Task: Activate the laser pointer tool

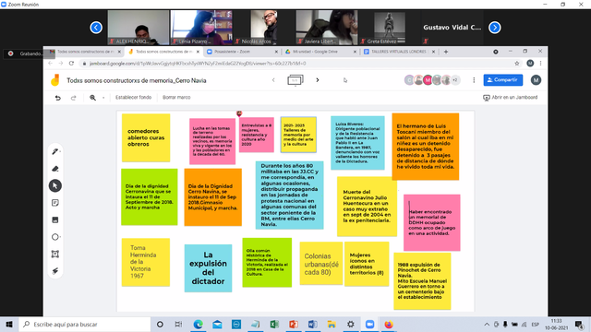Action: click(x=55, y=271)
